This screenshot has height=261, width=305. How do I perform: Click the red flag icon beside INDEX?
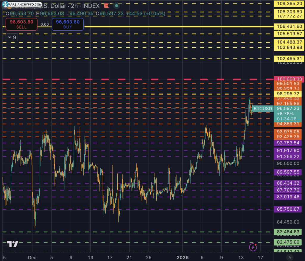pyautogui.click(x=106, y=6)
